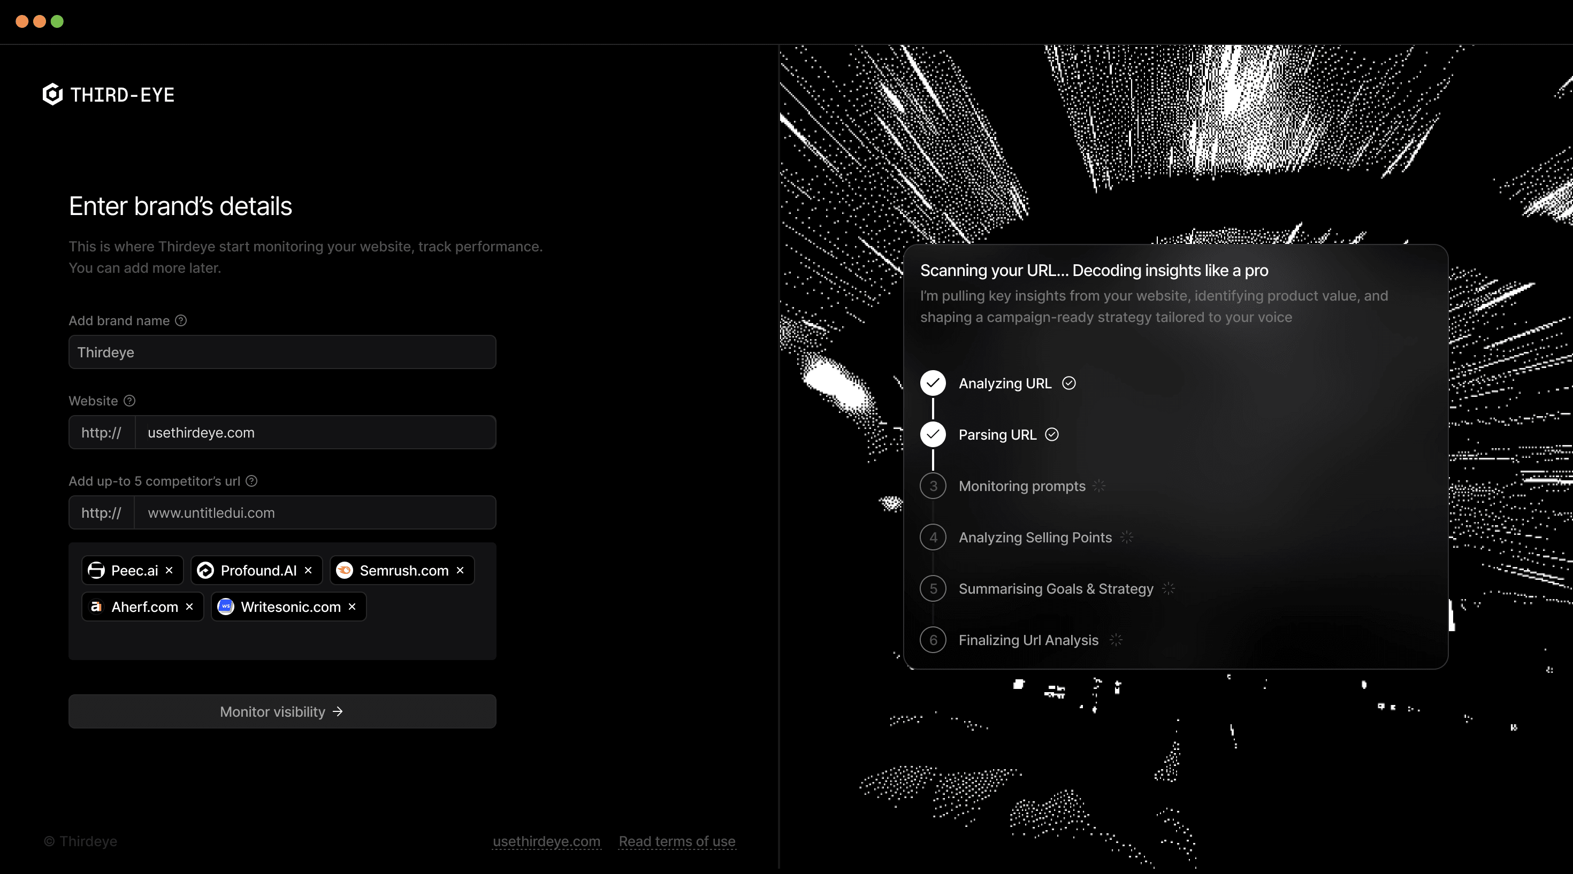Select step 3 Monitoring prompts circle
Viewport: 1573px width, 874px height.
click(x=933, y=486)
